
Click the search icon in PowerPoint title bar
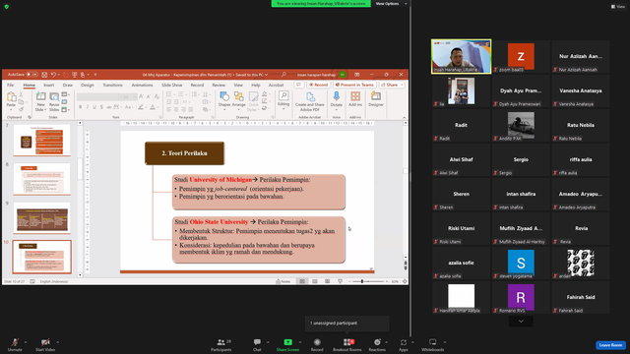(283, 75)
